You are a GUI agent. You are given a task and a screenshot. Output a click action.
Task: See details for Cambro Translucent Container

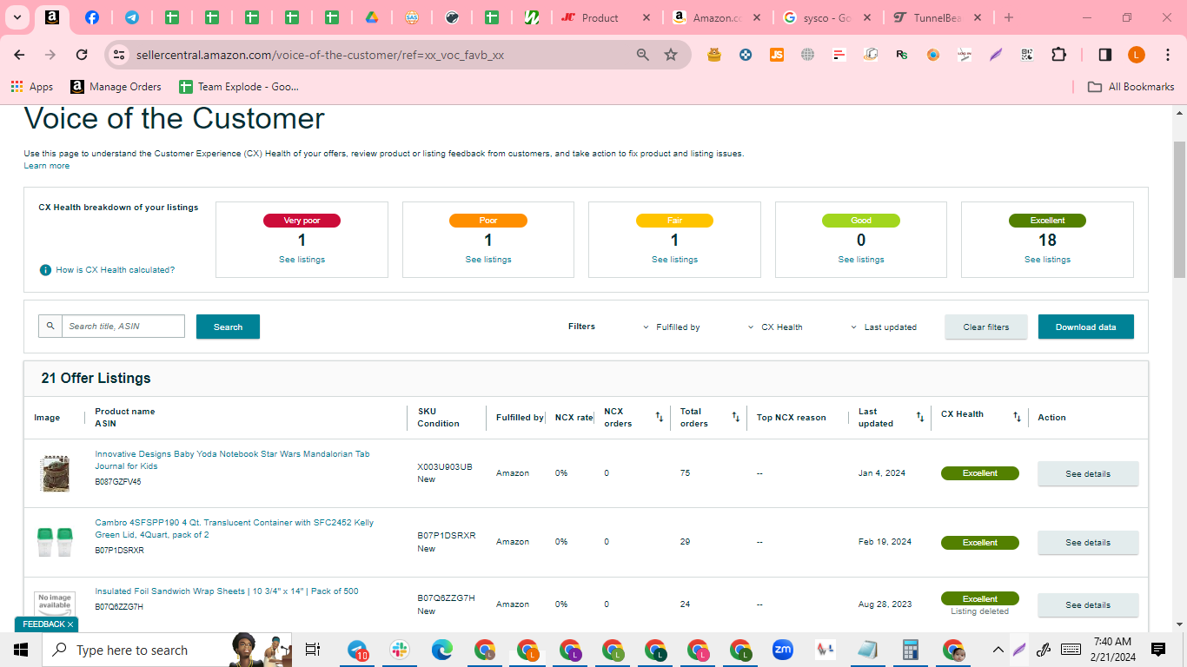[1088, 542]
